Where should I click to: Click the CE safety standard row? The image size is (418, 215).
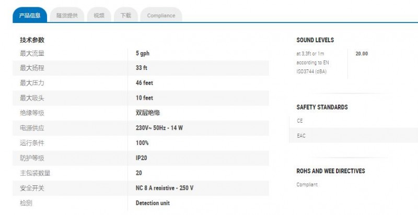[300, 121]
